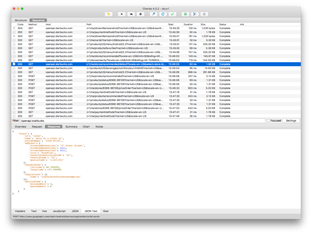This screenshot has width=312, height=235.
Task: Click document icon of the 13:45:25 row
Action: (x=14, y=28)
